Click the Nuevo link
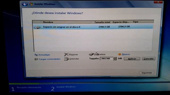The height and width of the screenshot is (95, 170). (126, 54)
